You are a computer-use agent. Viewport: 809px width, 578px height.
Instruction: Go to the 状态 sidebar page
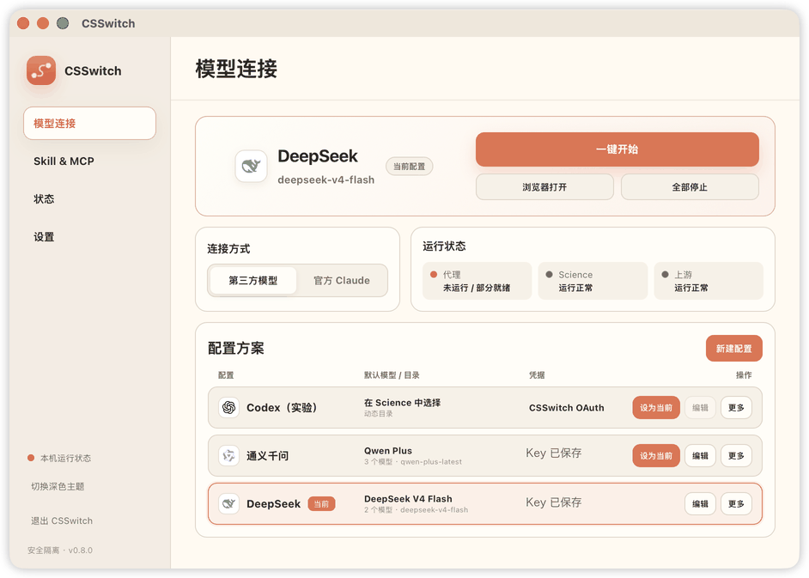(90, 198)
